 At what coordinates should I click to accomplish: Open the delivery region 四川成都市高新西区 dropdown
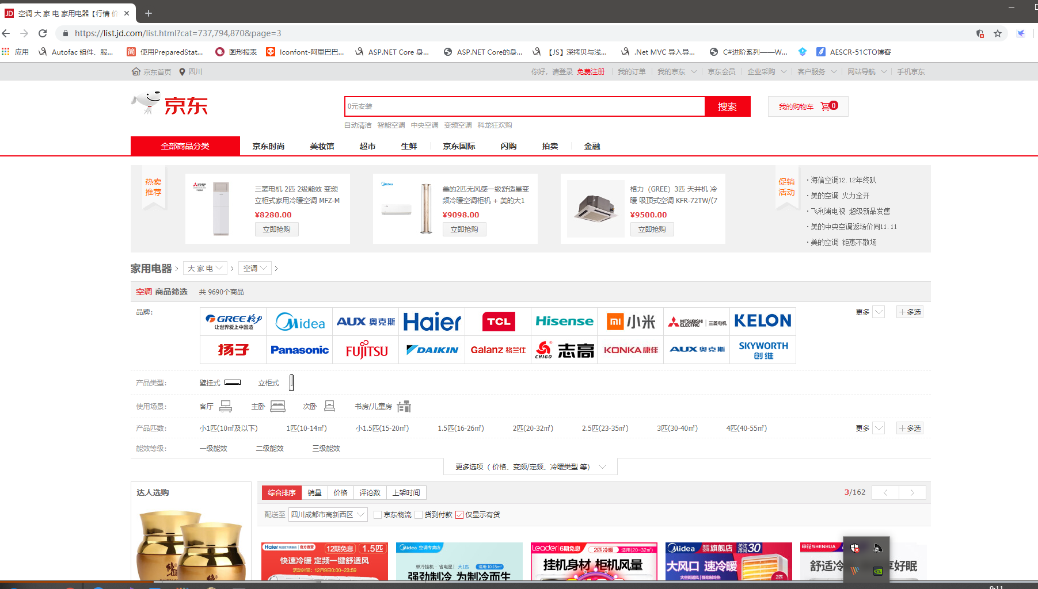coord(328,515)
